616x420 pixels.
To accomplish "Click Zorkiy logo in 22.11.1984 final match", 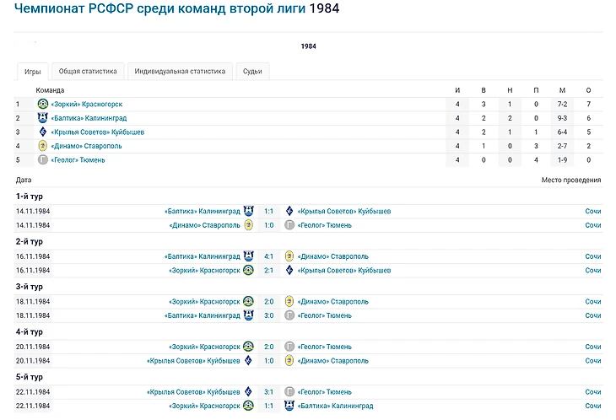I will [x=248, y=406].
